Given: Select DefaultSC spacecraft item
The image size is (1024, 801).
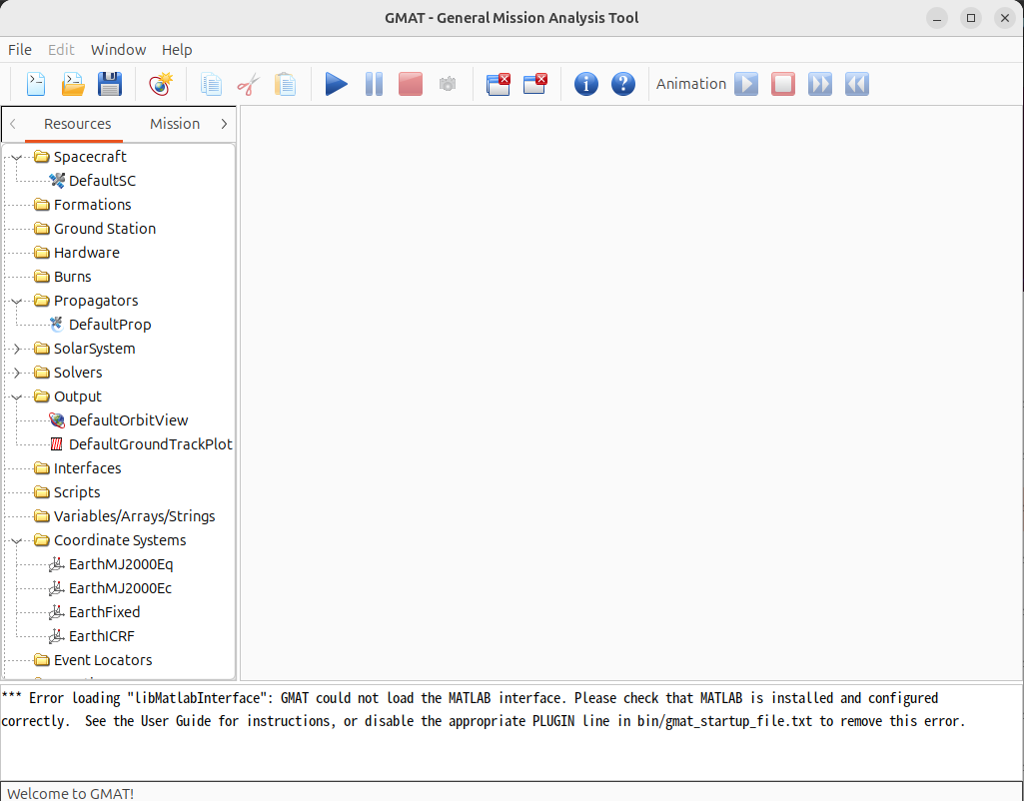Looking at the screenshot, I should (x=103, y=181).
